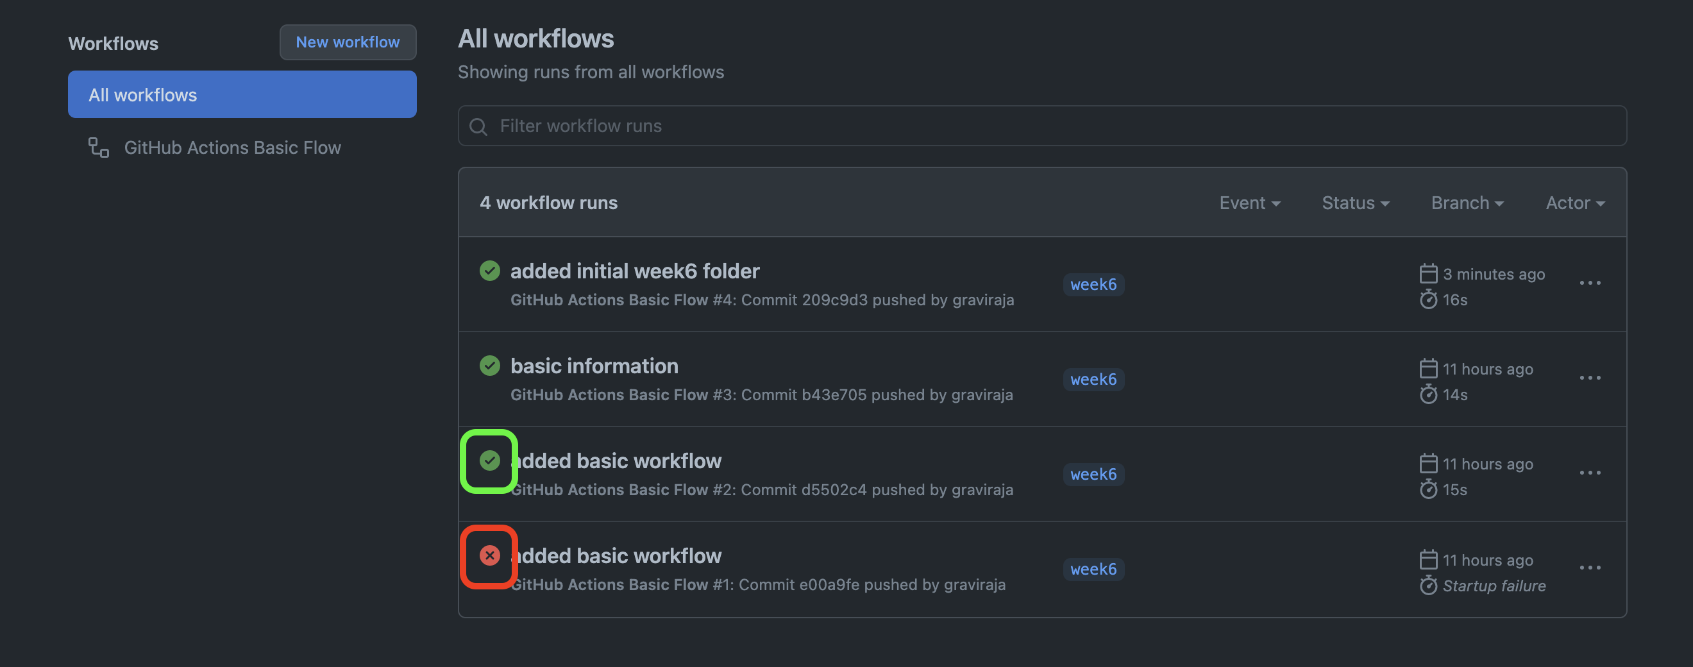Open the 'basic information' workflow run
This screenshot has width=1693, height=667.
(594, 366)
